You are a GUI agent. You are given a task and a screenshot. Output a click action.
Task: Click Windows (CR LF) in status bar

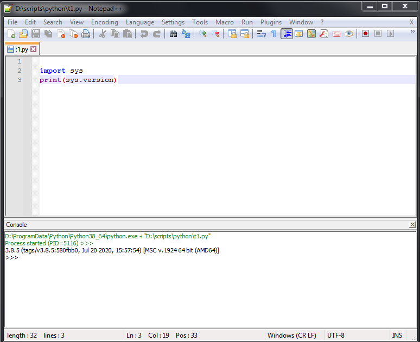tap(292, 335)
